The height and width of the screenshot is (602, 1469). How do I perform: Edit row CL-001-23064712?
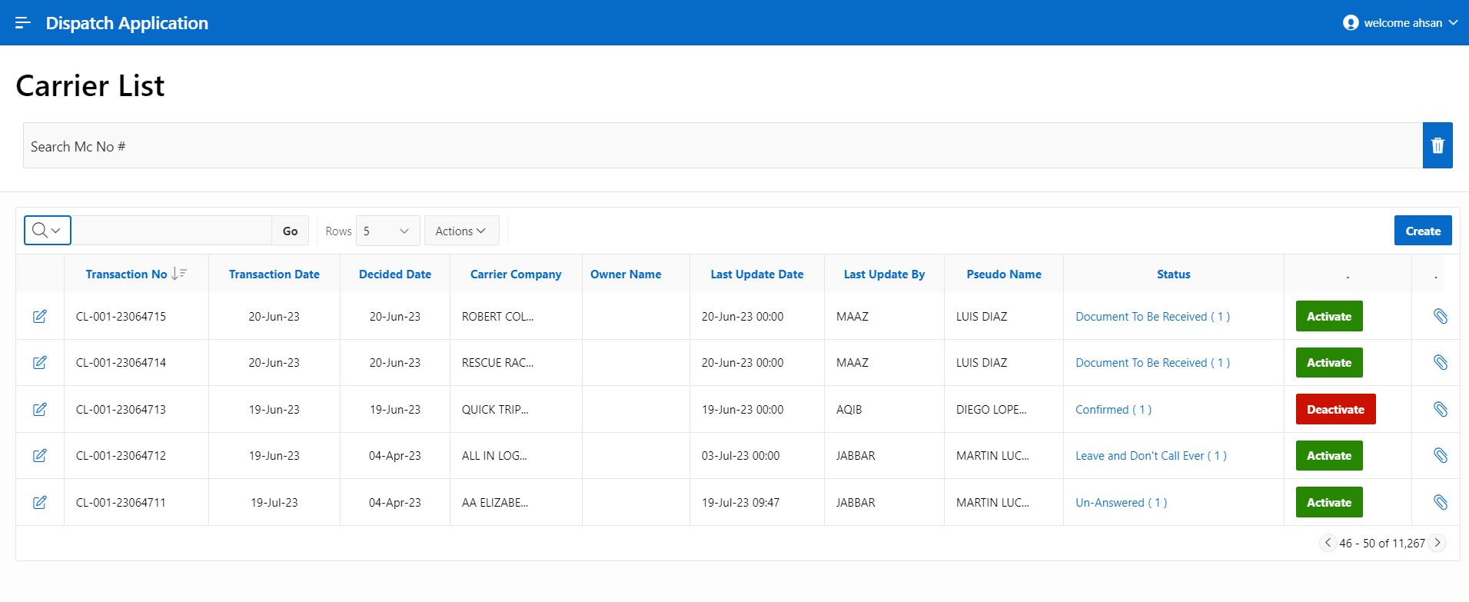pos(40,455)
